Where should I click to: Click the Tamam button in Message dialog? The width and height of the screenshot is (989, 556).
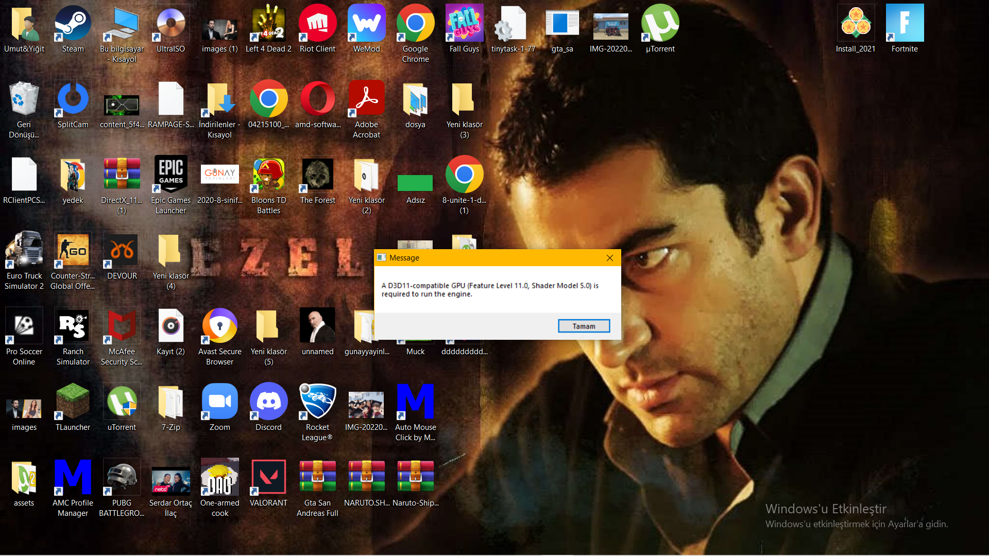(x=584, y=326)
